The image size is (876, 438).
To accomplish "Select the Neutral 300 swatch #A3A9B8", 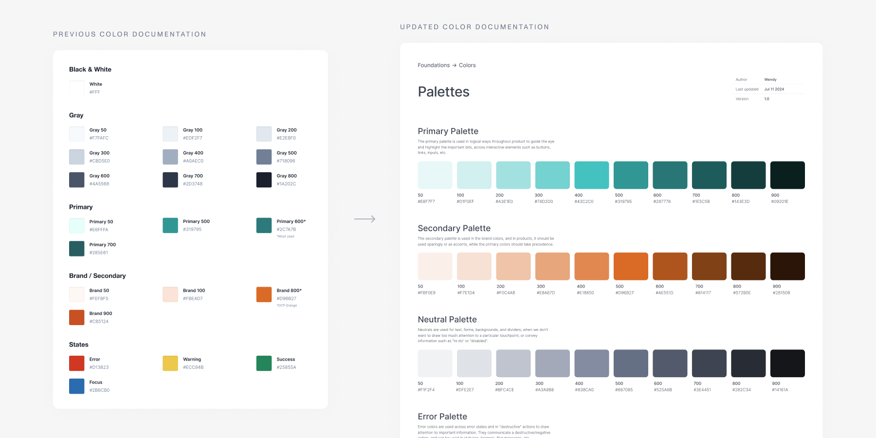I will [x=552, y=363].
